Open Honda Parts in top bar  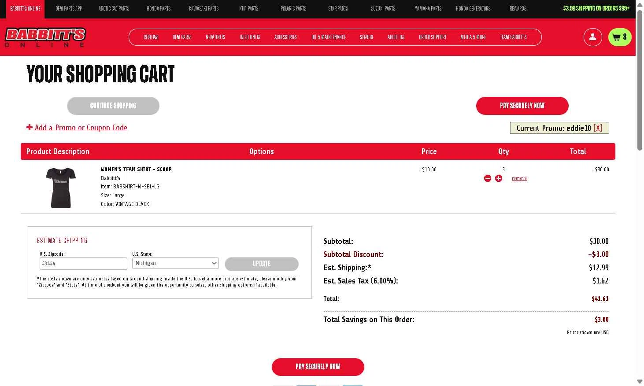(159, 8)
